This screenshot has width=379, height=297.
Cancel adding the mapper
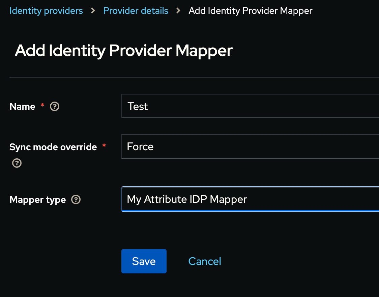[205, 261]
